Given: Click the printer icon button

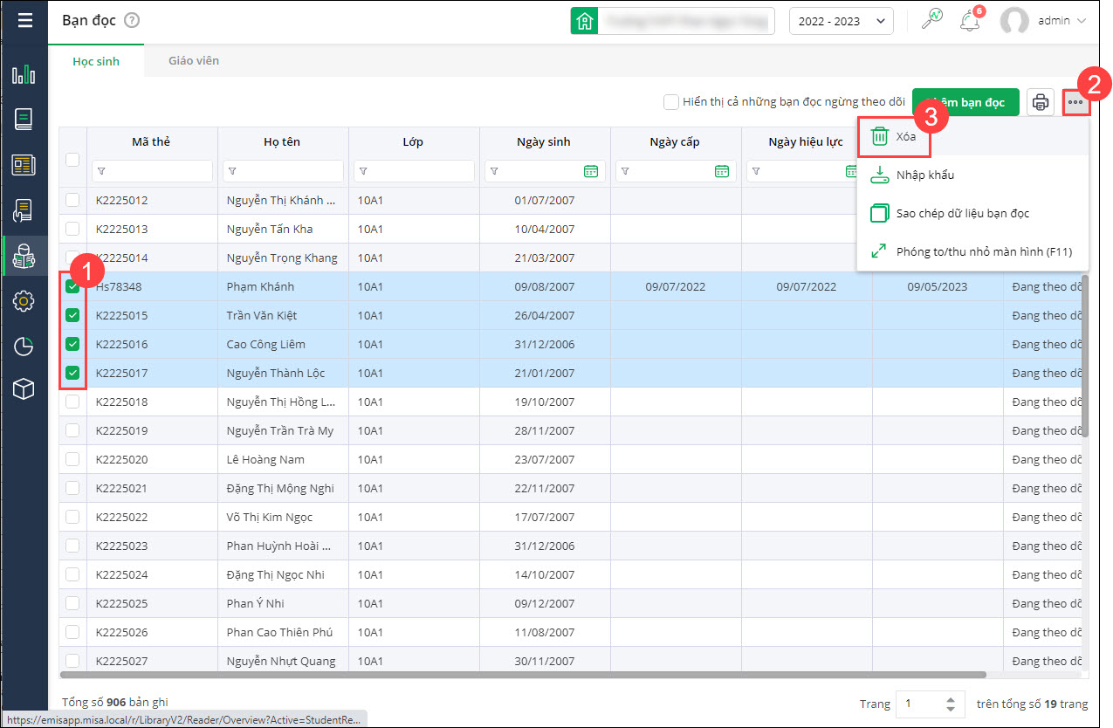Looking at the screenshot, I should pos(1041,102).
